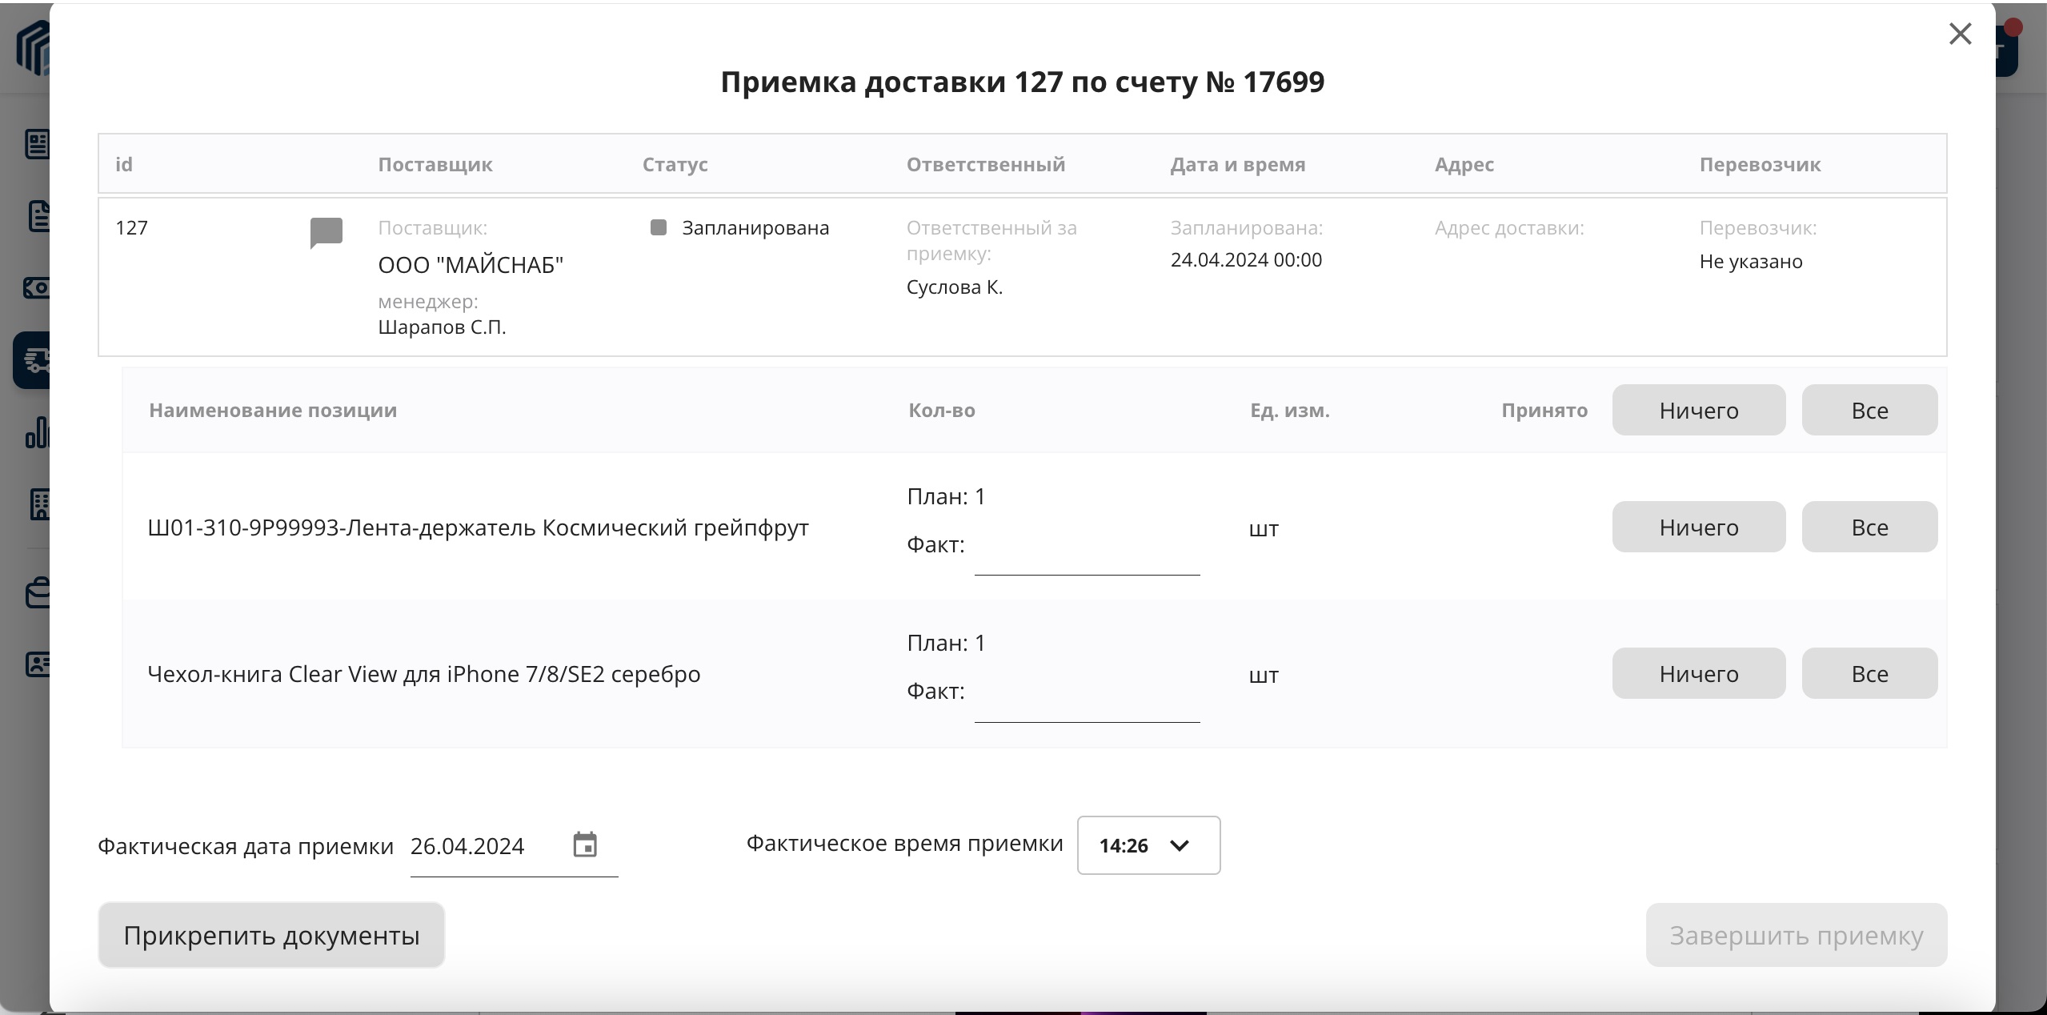Click 'Статус' column header
Viewport: 2047px width, 1015px height.
675,164
